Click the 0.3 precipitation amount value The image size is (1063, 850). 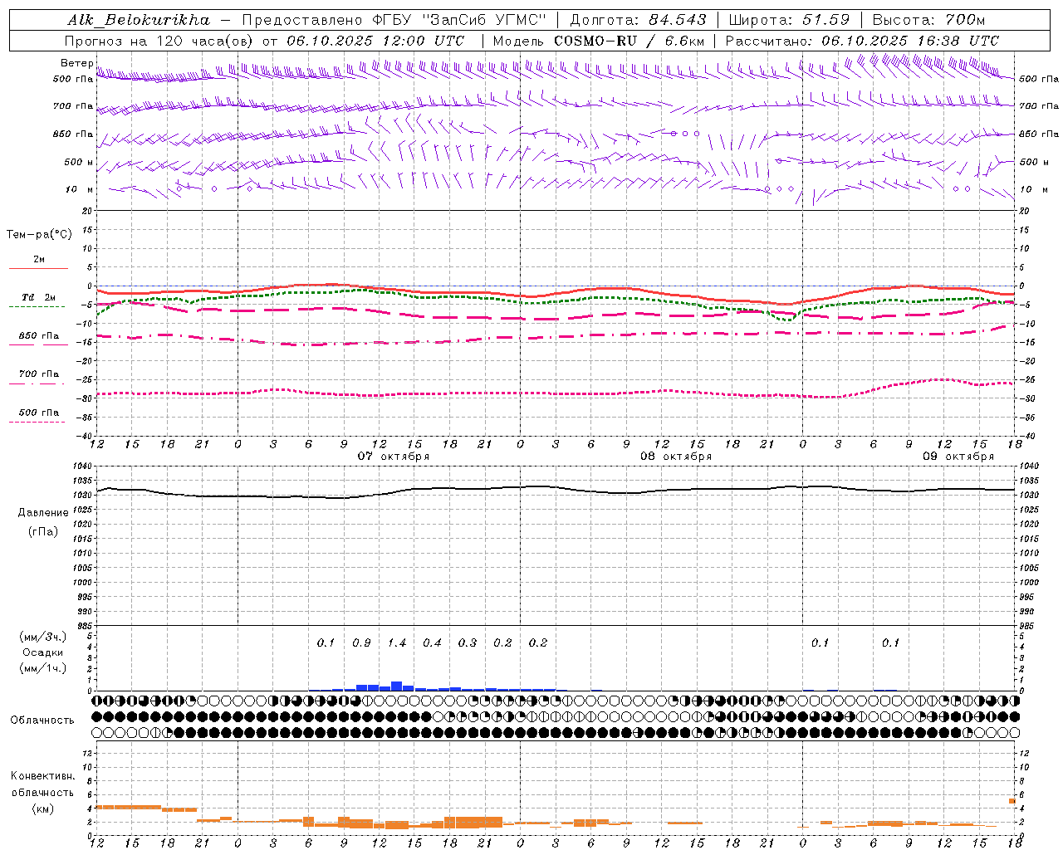click(468, 643)
